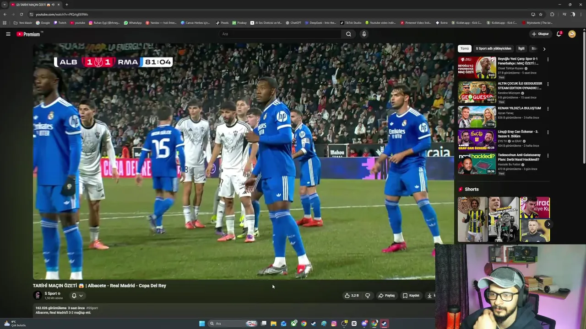This screenshot has height=329, width=586.
Task: Pause video by clicking the player
Action: point(243,161)
